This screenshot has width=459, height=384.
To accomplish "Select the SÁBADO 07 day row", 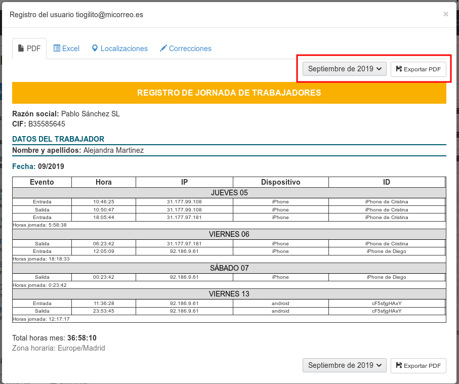I will (229, 268).
